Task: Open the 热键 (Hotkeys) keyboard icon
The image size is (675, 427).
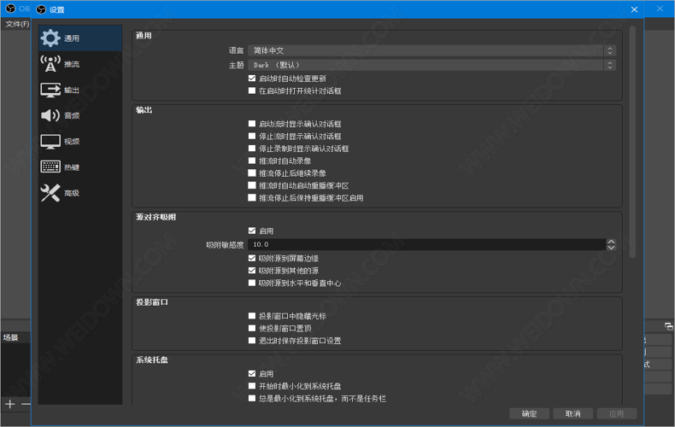Action: 50,167
